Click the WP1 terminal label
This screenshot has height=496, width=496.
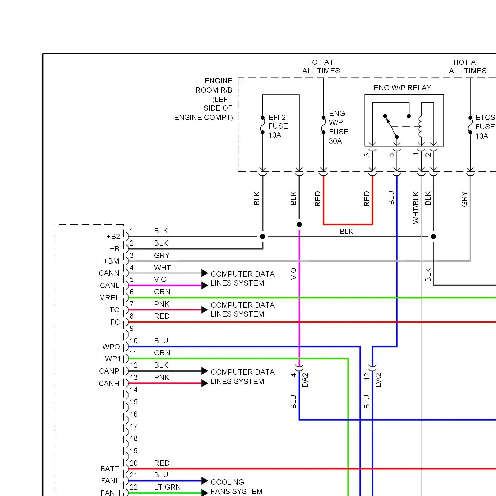pyautogui.click(x=113, y=359)
